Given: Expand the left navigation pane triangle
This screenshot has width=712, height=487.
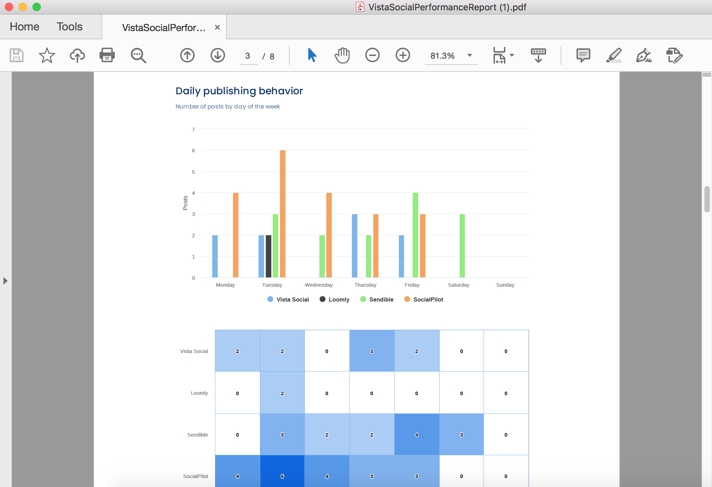Looking at the screenshot, I should [x=5, y=280].
